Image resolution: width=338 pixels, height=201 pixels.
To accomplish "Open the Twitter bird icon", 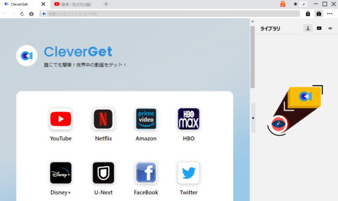I will point(189,173).
